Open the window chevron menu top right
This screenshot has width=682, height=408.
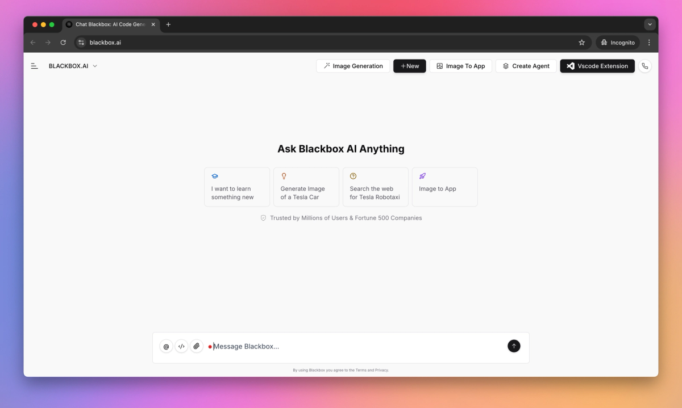[x=649, y=24]
